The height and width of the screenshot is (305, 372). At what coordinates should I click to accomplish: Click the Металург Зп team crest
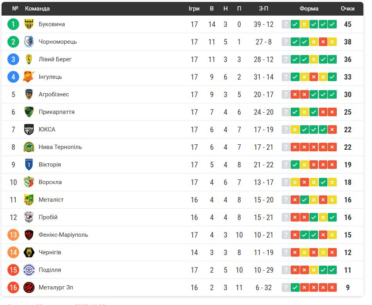[29, 287]
